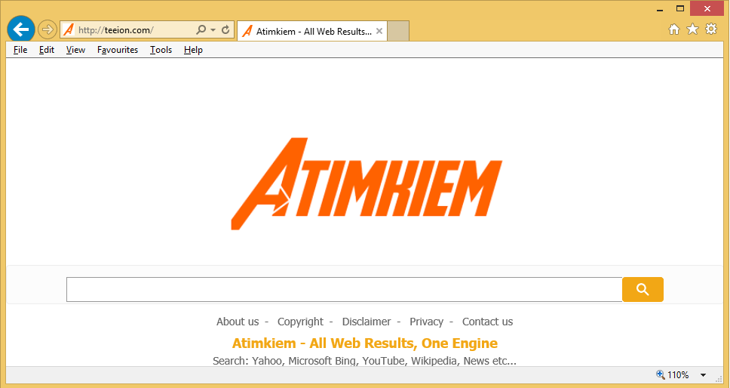The image size is (730, 388).
Task: Open the Disclaimer link
Action: [x=367, y=322]
